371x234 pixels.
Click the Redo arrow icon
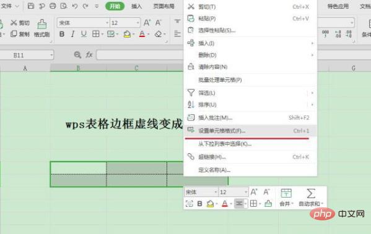[x=85, y=6]
